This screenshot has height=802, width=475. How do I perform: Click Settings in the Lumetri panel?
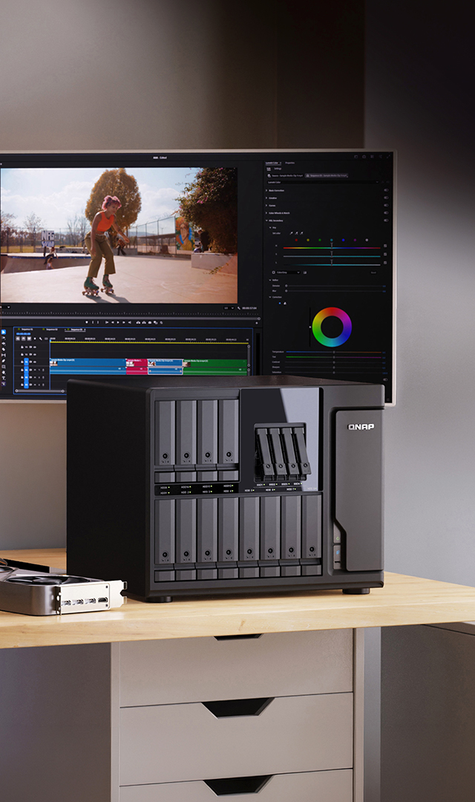278,169
